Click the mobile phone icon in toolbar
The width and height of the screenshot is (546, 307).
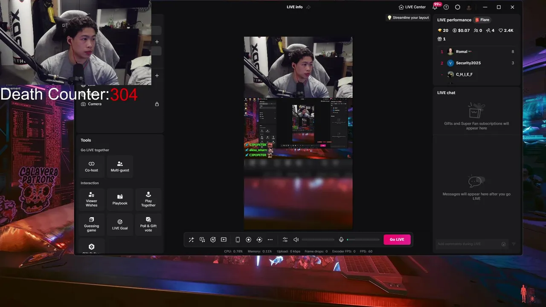[x=238, y=240]
